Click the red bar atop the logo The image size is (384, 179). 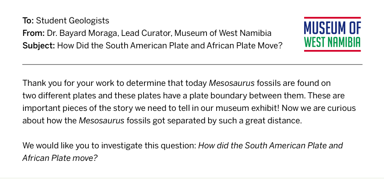click(332, 18)
